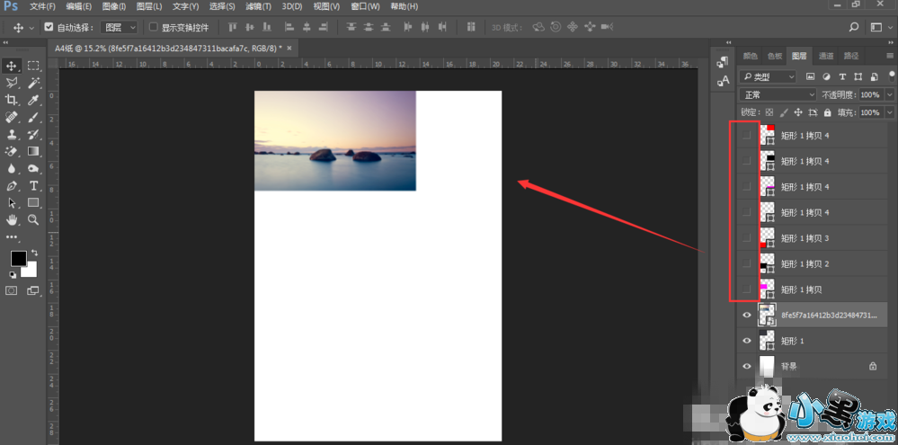Choose the Pen tool

point(12,185)
